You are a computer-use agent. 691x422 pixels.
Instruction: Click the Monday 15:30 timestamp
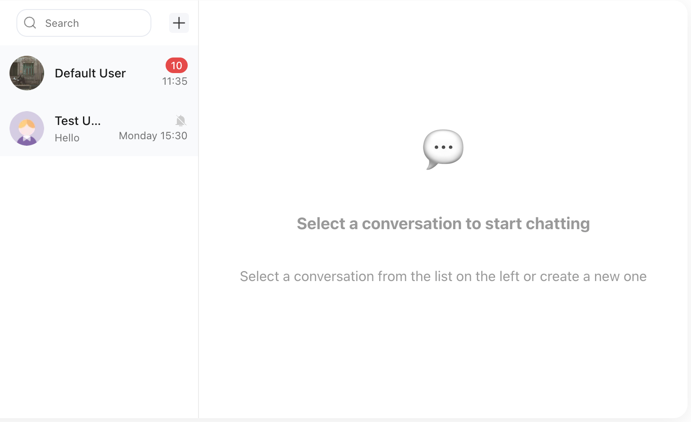pos(153,136)
